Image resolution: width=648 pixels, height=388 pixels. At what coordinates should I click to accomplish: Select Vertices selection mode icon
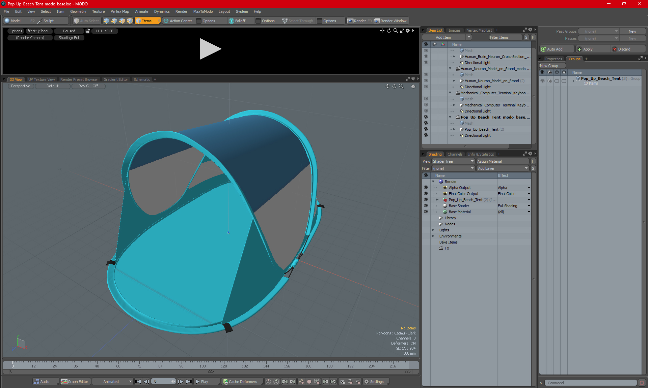(x=106, y=21)
